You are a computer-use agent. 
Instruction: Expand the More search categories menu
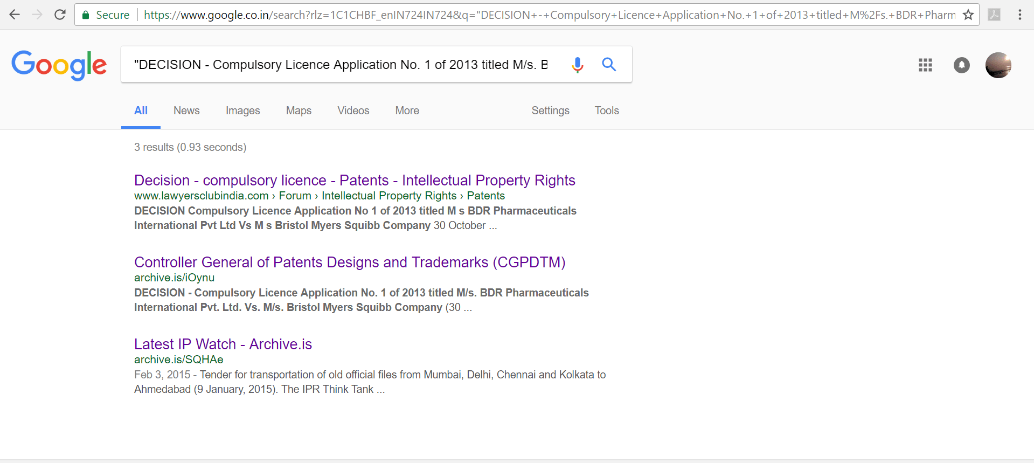[x=407, y=110]
